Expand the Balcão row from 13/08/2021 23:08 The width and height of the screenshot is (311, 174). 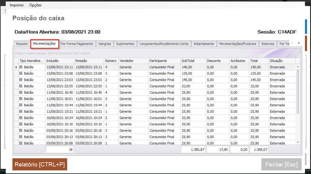21,73
